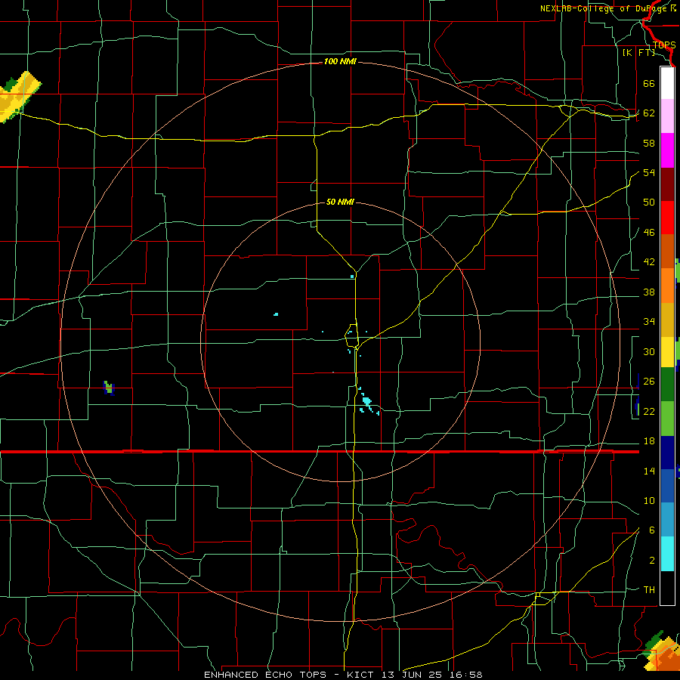
Task: Click the "100 NMI" range ring label
Action: pyautogui.click(x=340, y=62)
